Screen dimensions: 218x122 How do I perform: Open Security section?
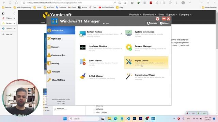tap(61, 63)
